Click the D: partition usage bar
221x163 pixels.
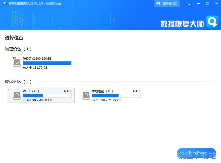point(116,96)
